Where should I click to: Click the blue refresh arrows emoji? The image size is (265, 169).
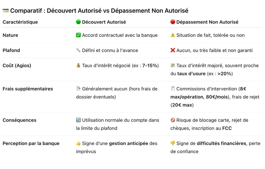tap(78, 120)
